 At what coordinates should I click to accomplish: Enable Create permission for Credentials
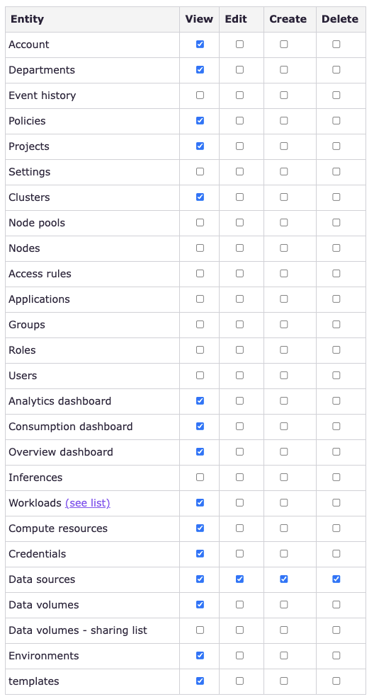(x=284, y=554)
